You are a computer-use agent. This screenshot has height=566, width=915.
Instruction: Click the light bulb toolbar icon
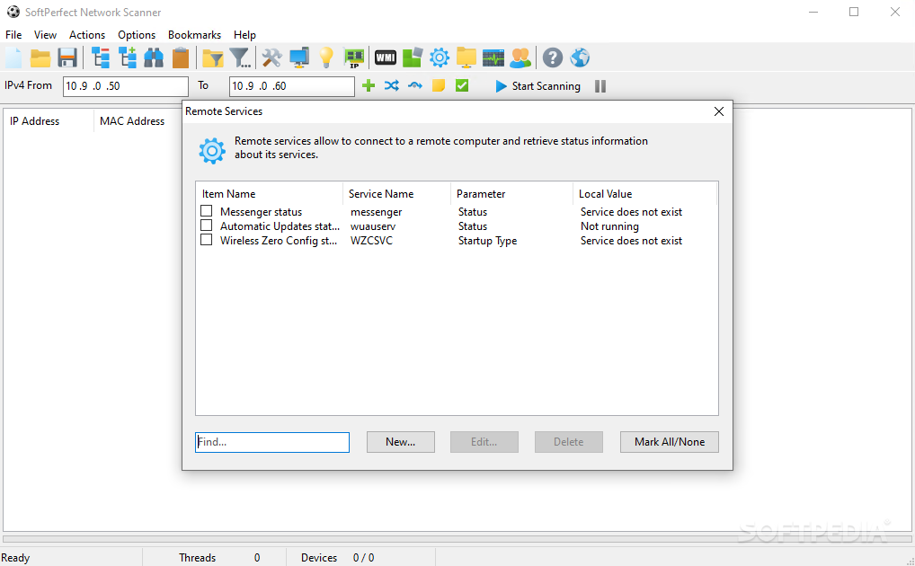326,57
